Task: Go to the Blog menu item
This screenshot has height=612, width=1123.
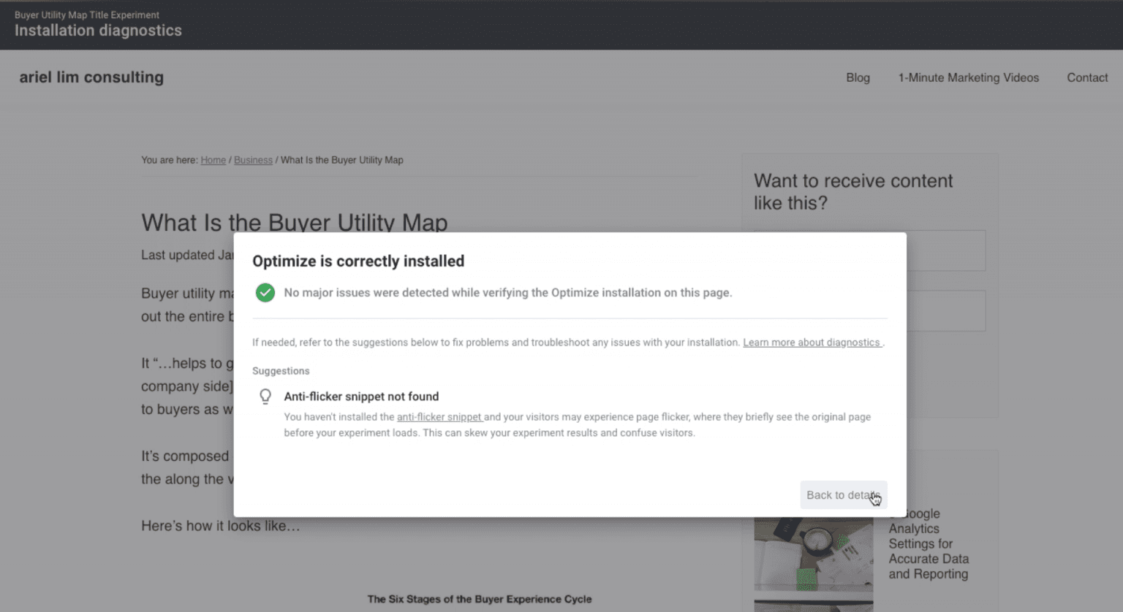Action: tap(858, 77)
